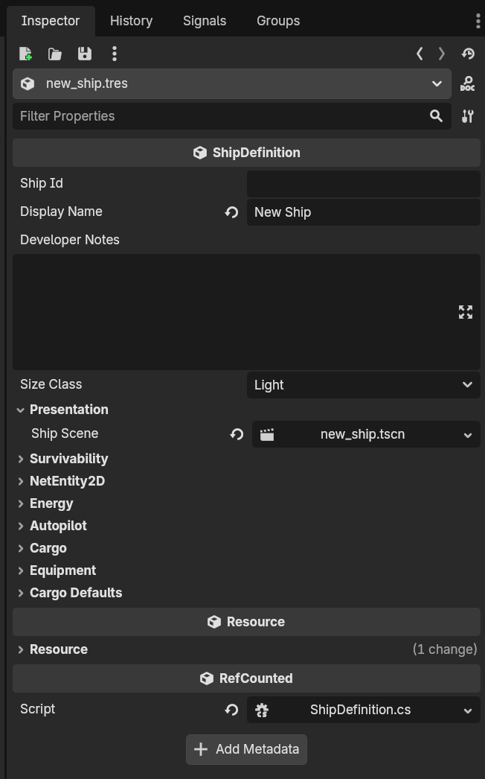Focus the Filter Properties search box
The image size is (485, 779).
(219, 116)
